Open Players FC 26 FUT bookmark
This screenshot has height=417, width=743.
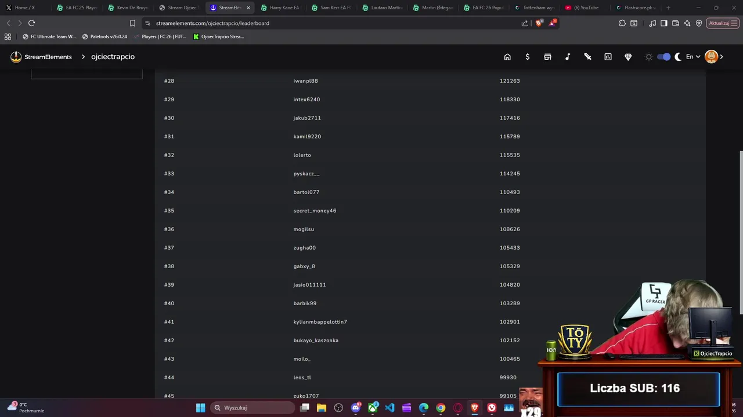point(160,36)
